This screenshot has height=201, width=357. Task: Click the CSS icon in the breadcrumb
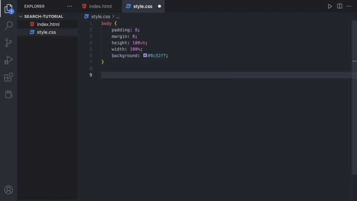click(x=86, y=16)
